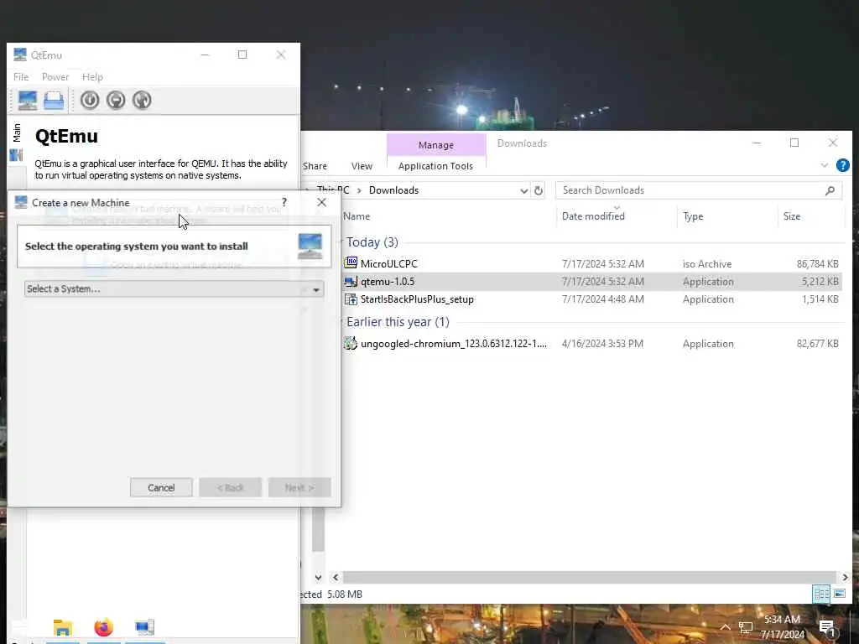Click the left arrow on the horizontal scrollbar
Viewport: 859px width, 644px height.
click(x=336, y=577)
